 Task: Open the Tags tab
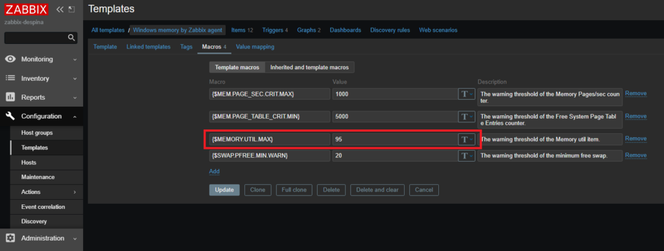[x=186, y=47]
